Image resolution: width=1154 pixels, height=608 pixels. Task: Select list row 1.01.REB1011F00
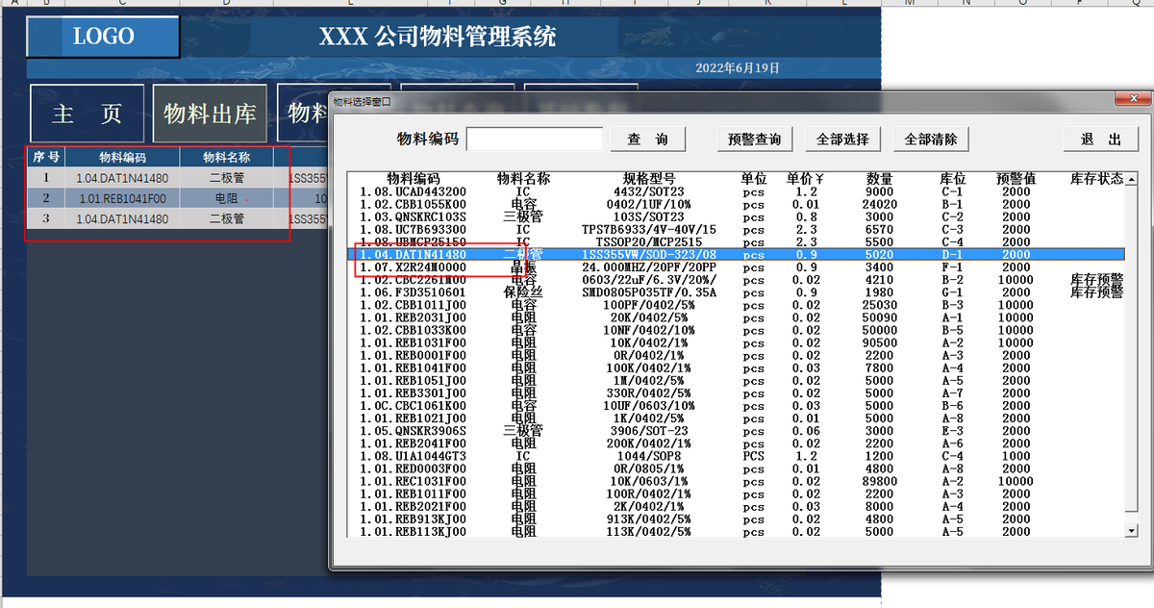736,494
